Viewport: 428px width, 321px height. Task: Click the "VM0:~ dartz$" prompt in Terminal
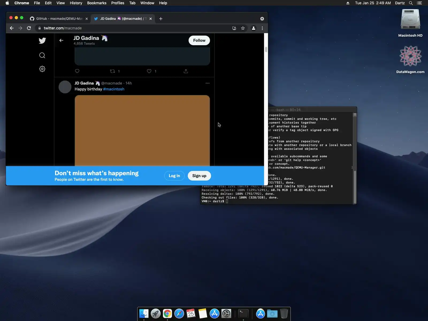pos(213,201)
